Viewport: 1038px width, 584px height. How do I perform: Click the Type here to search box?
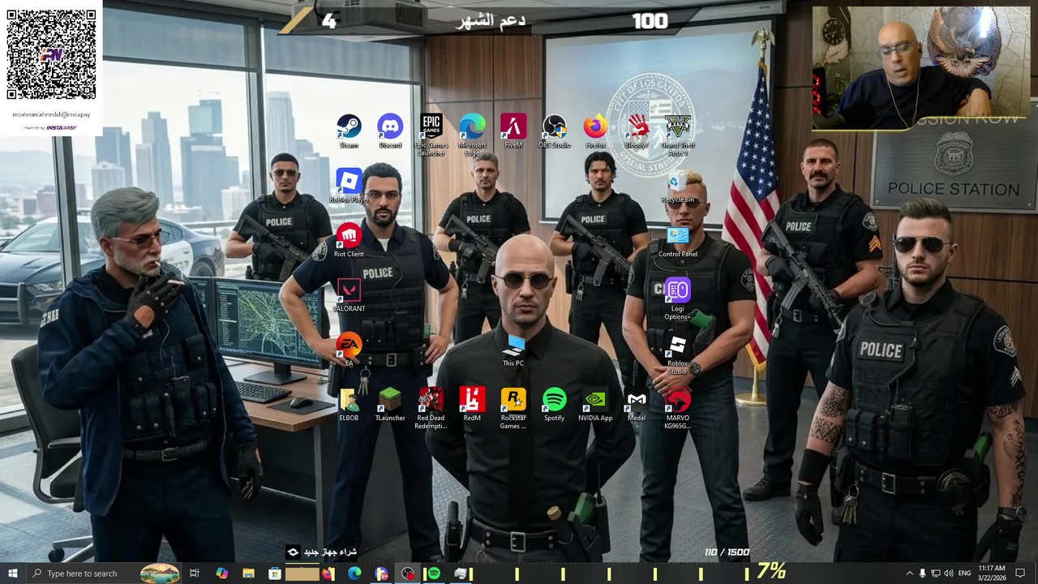104,573
